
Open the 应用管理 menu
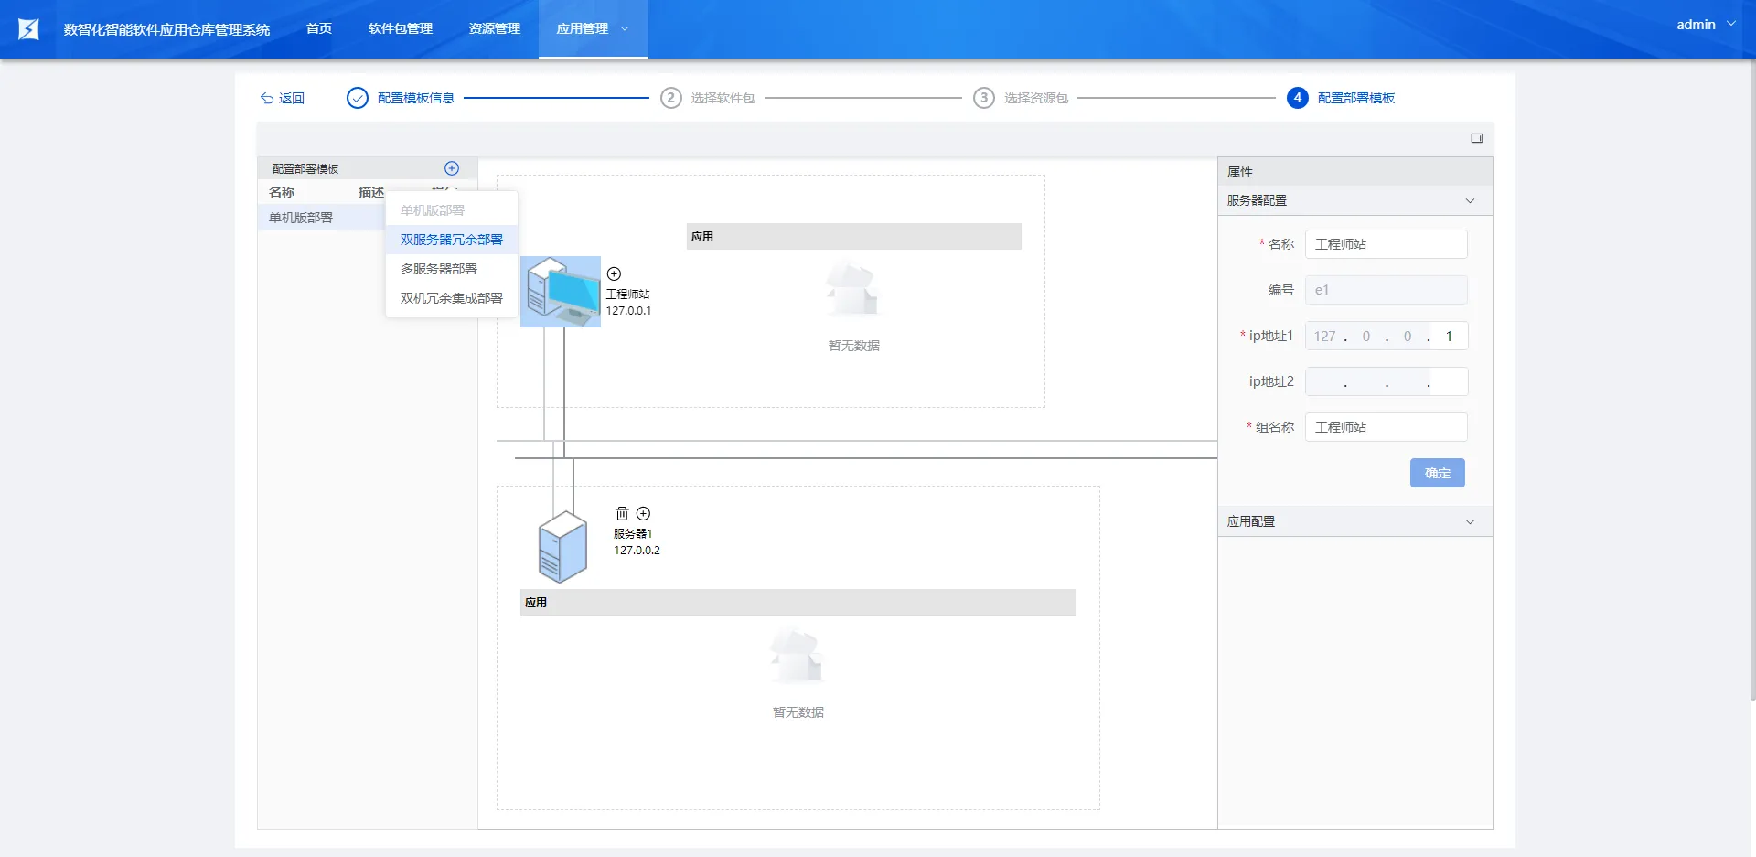tap(593, 29)
